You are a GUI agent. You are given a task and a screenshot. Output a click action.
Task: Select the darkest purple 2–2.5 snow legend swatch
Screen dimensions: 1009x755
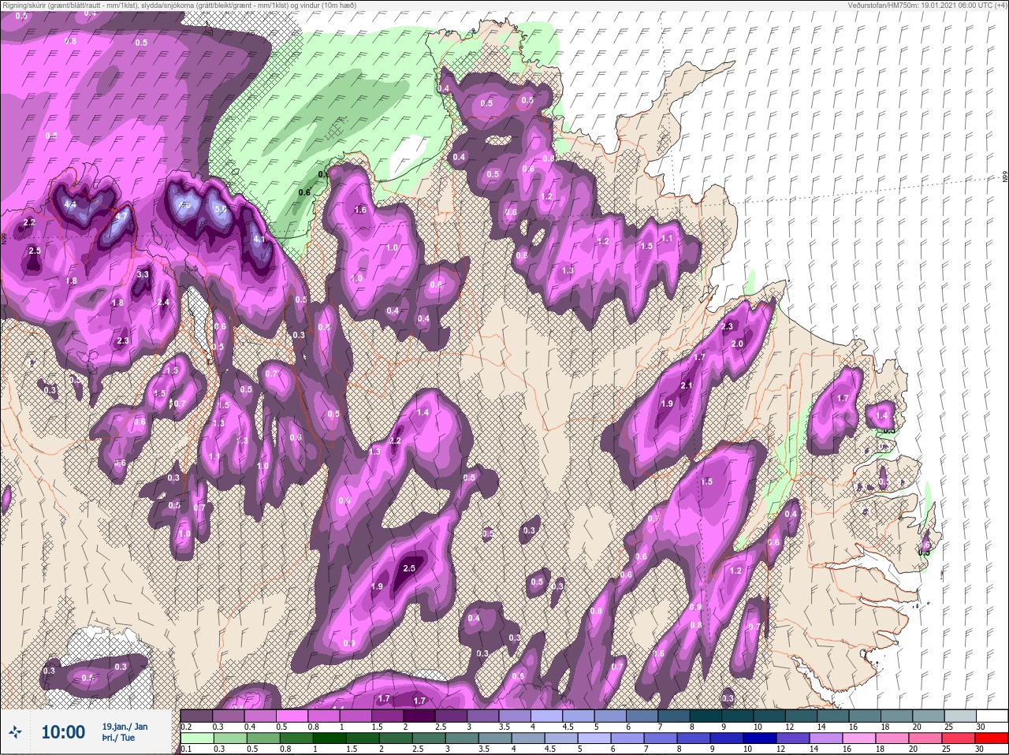click(x=420, y=716)
